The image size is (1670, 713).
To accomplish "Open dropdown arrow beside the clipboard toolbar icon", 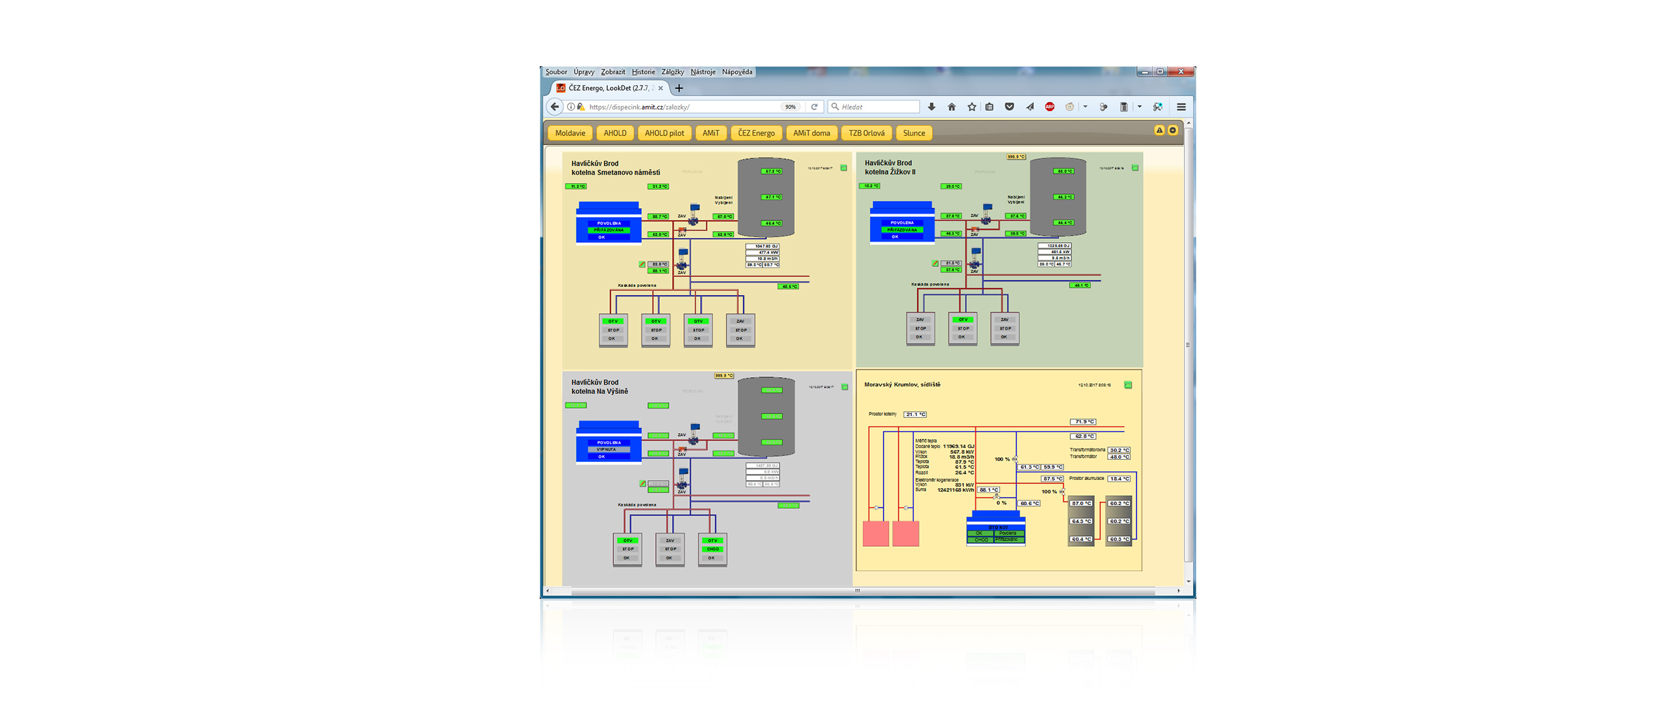I will pos(1139,107).
